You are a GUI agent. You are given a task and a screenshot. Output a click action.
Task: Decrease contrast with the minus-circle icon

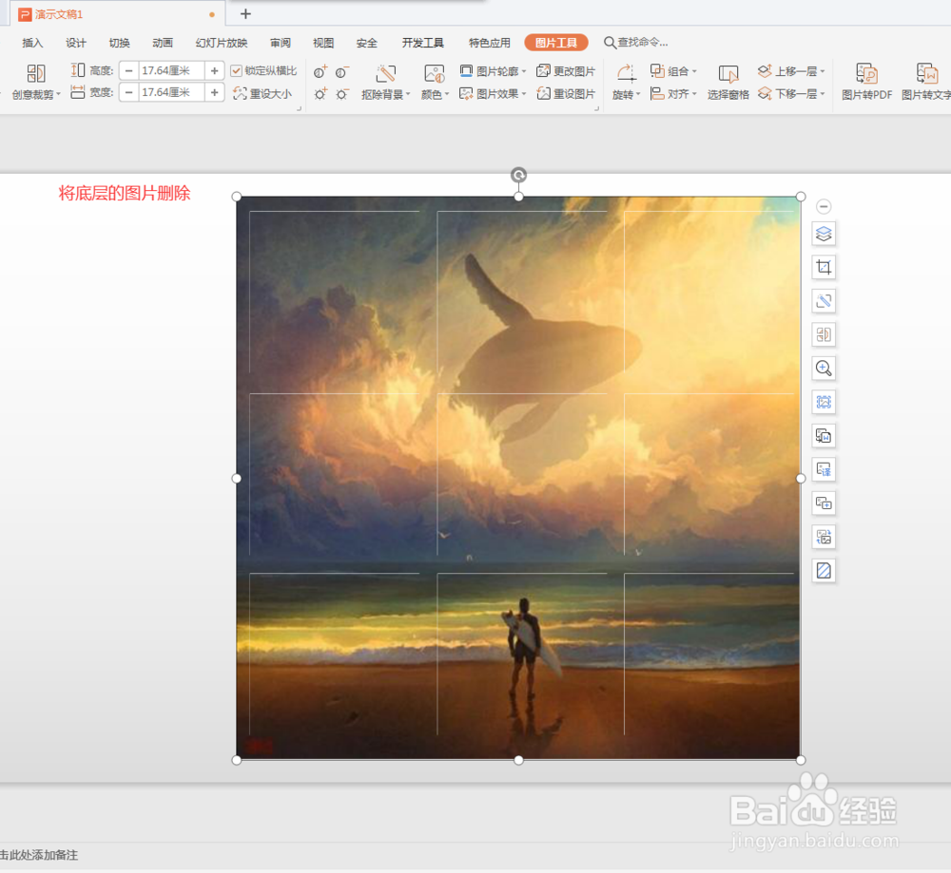(x=342, y=72)
